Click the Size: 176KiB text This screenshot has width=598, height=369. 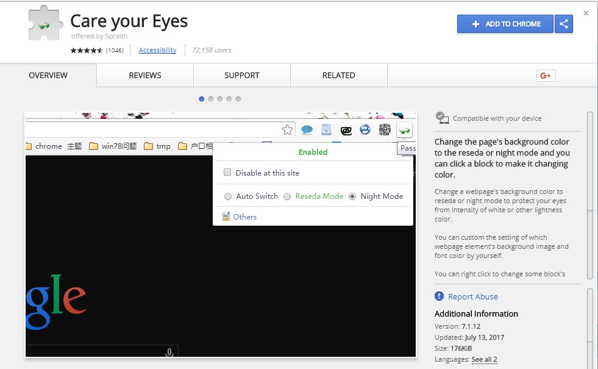pos(453,348)
